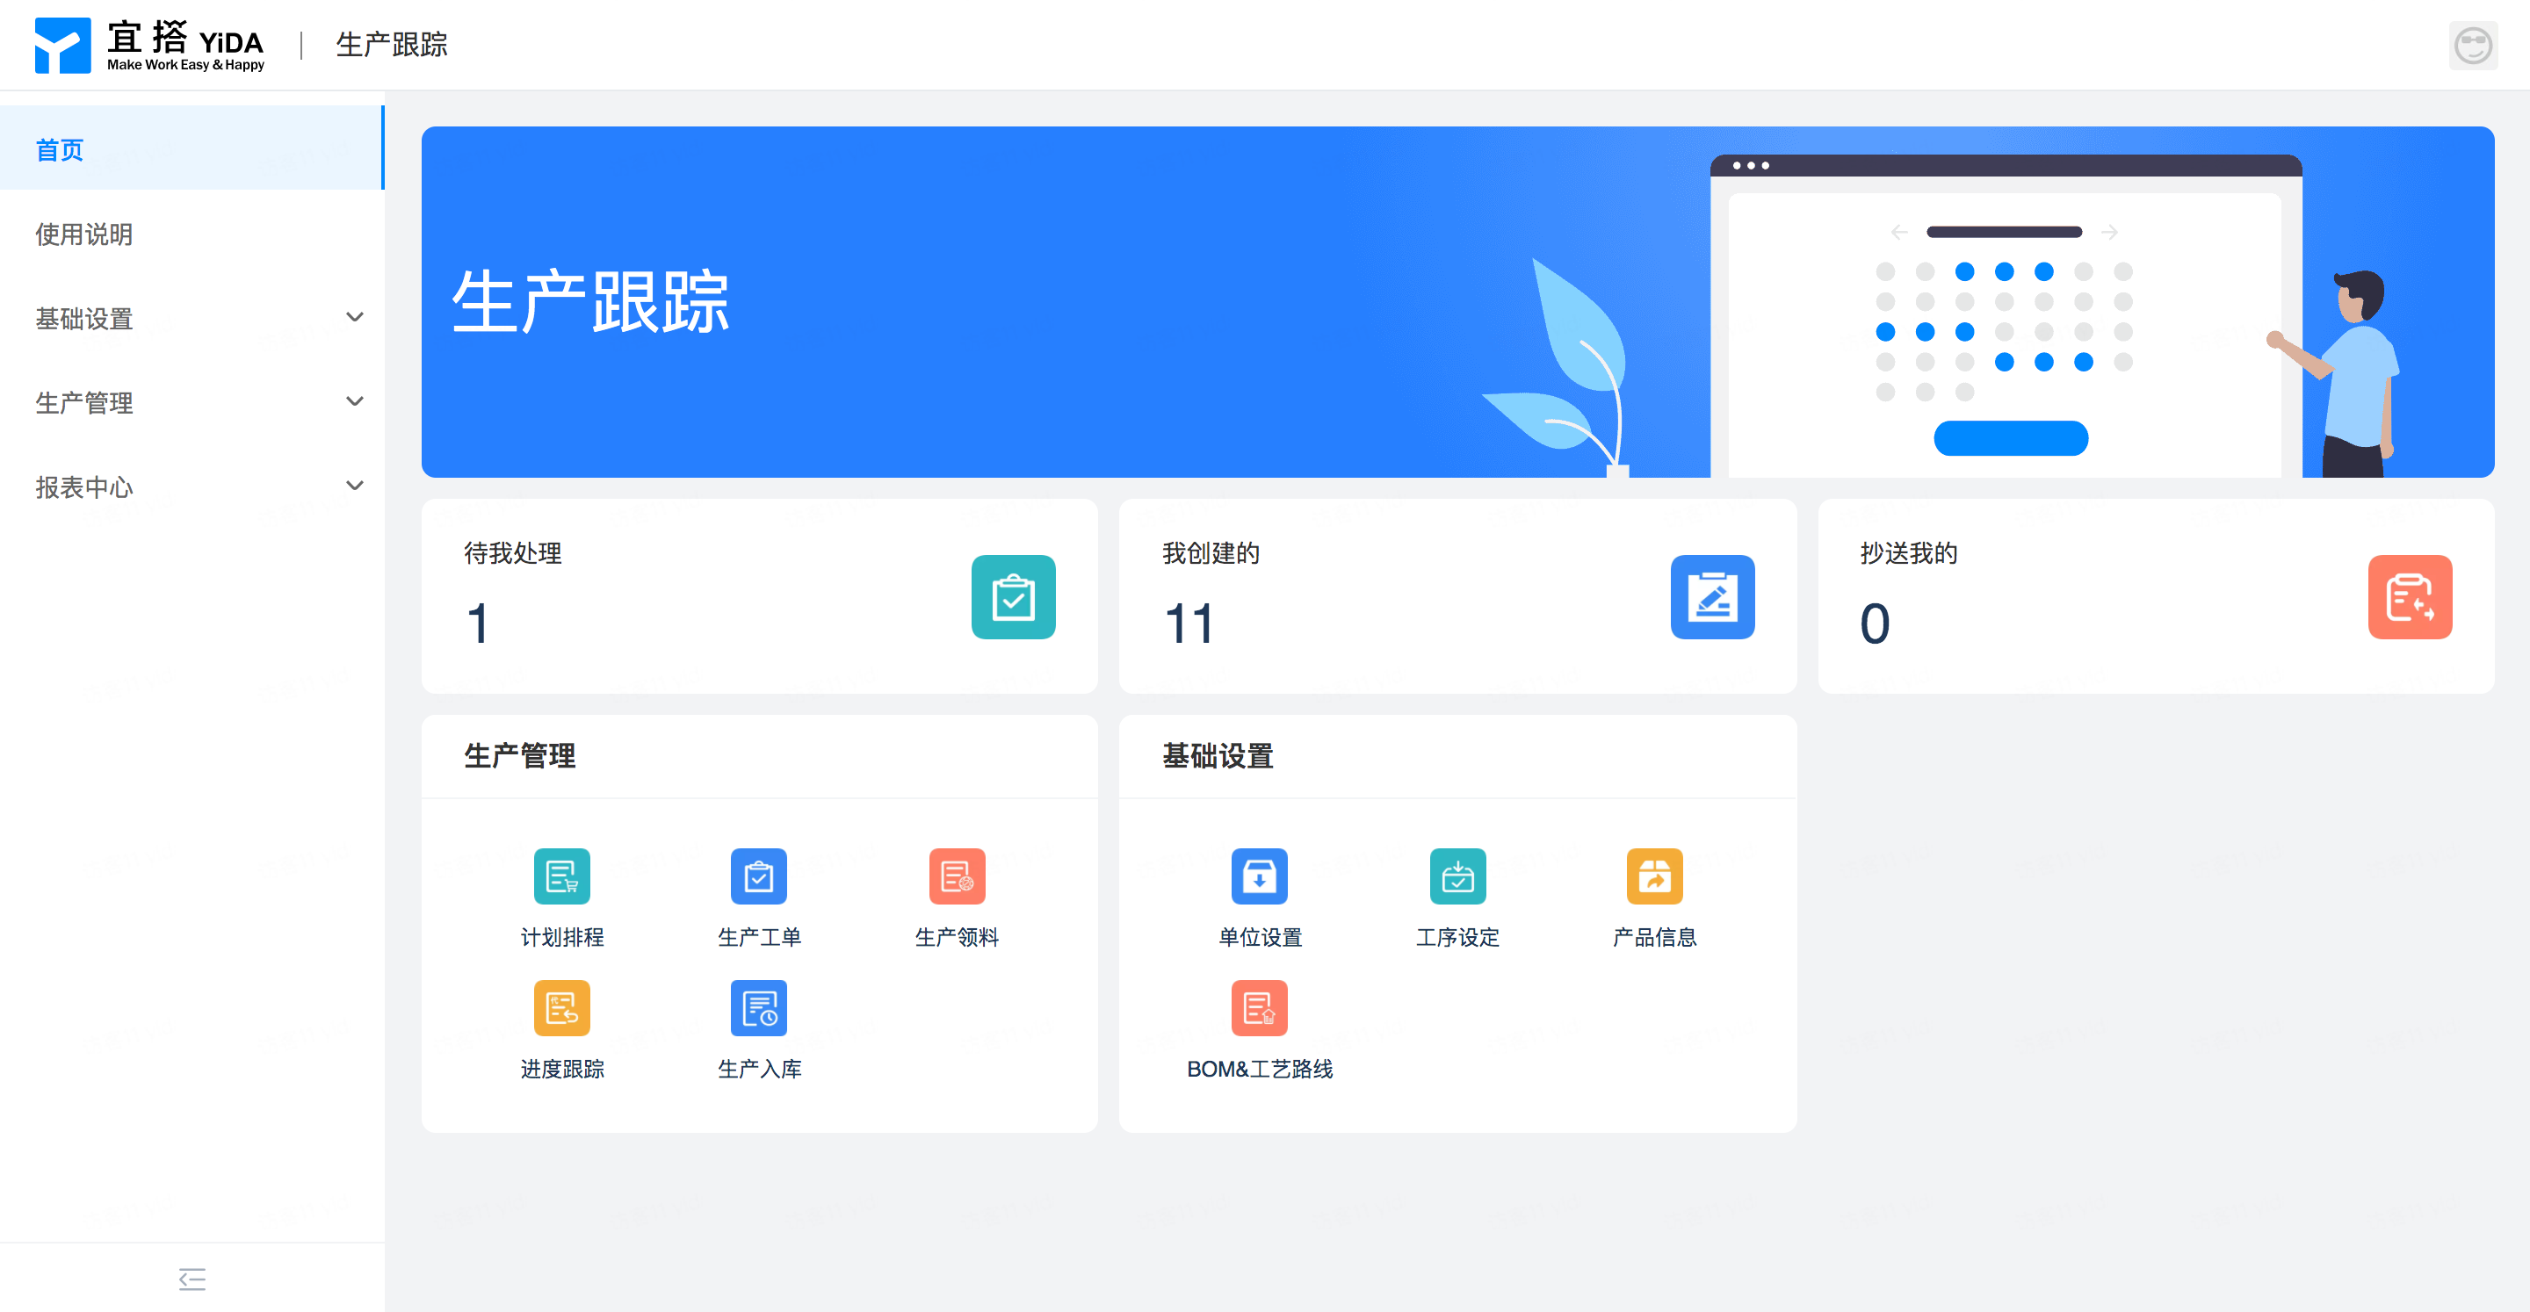Screen dimensions: 2530x1312
Task: Click the YiDA logo in header
Action: [149, 45]
